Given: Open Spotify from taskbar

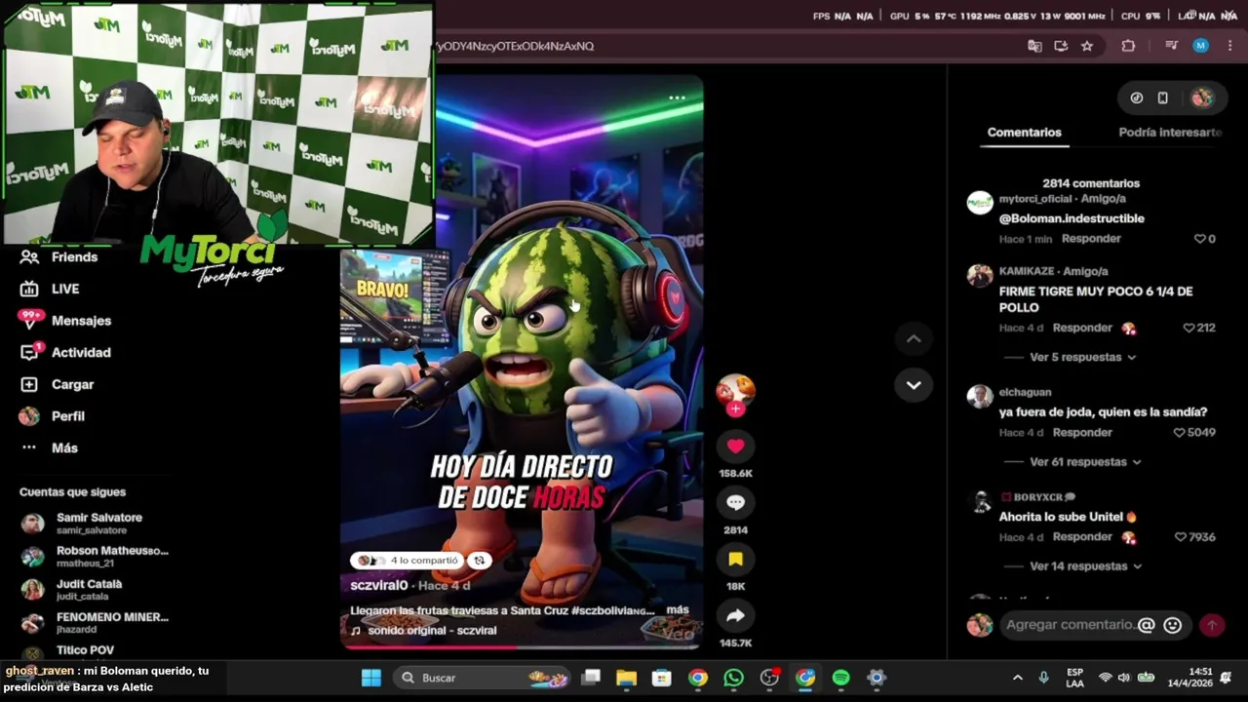Looking at the screenshot, I should [841, 678].
